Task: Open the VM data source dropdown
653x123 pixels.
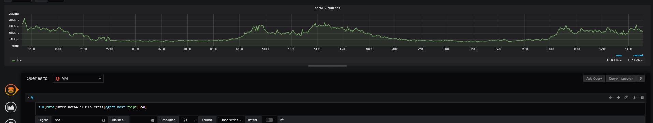Action: click(78, 78)
